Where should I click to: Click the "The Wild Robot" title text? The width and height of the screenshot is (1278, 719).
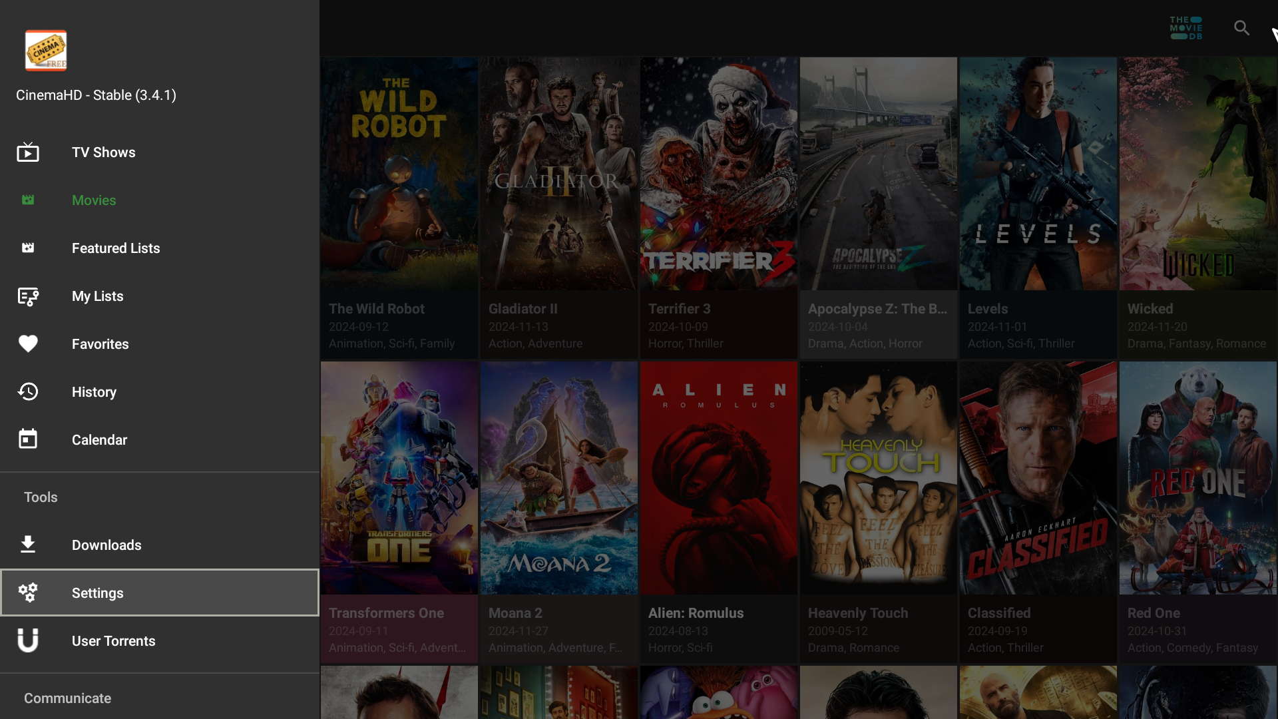pyautogui.click(x=376, y=309)
